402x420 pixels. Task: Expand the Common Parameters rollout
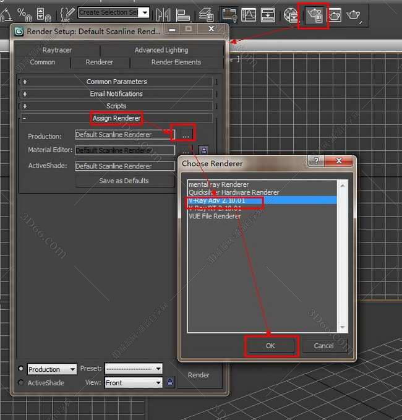pos(116,82)
